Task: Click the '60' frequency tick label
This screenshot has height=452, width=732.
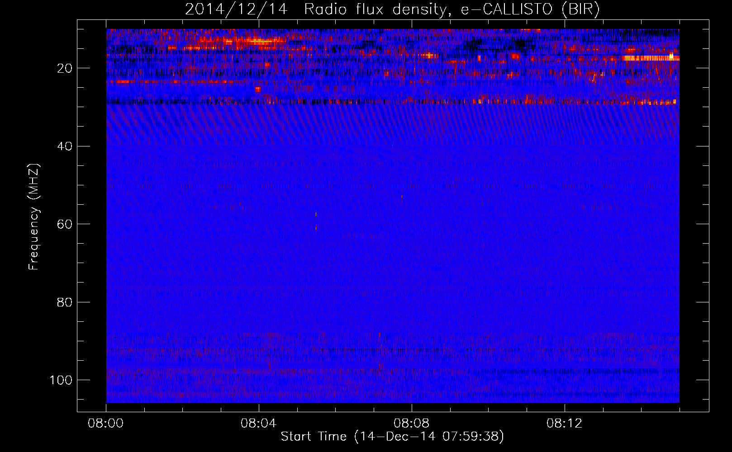Action: pyautogui.click(x=65, y=224)
